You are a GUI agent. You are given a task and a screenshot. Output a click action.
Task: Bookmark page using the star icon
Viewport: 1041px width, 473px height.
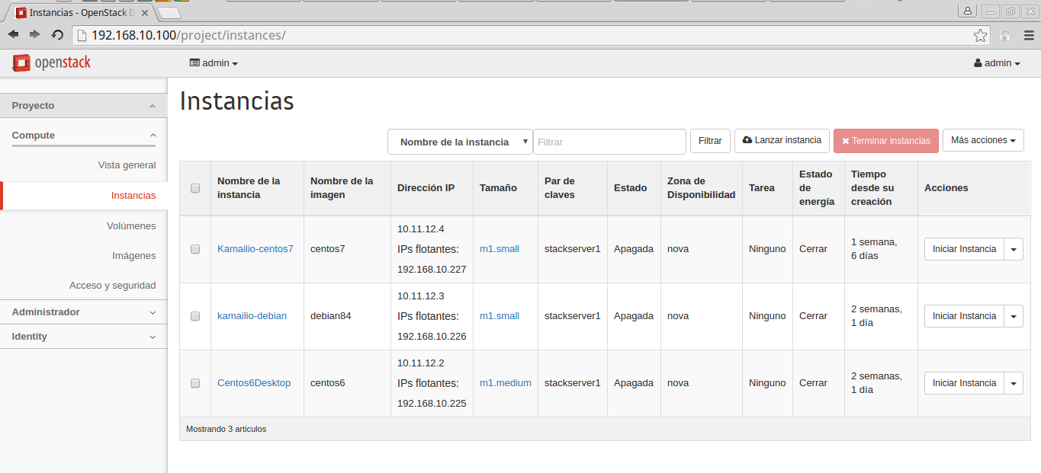tap(980, 35)
